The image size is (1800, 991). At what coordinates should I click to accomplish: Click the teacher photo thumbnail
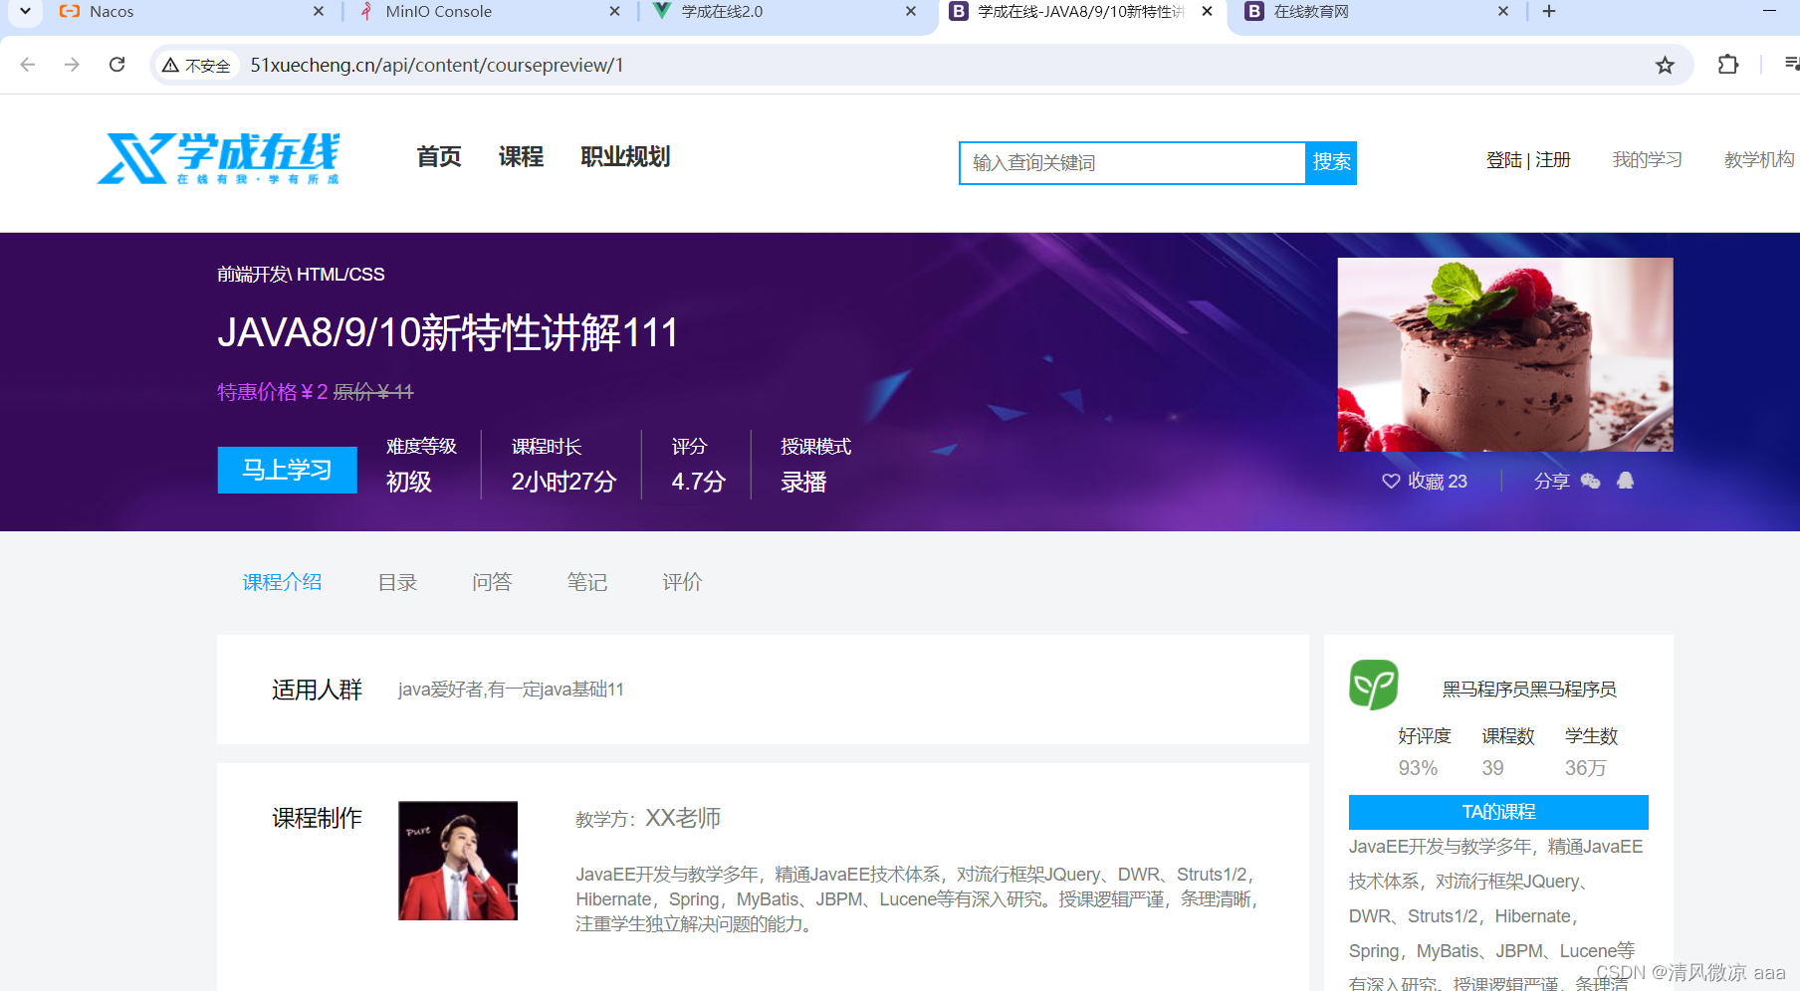click(x=458, y=861)
